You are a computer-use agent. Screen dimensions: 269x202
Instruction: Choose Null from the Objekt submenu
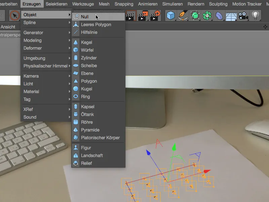(x=98, y=16)
